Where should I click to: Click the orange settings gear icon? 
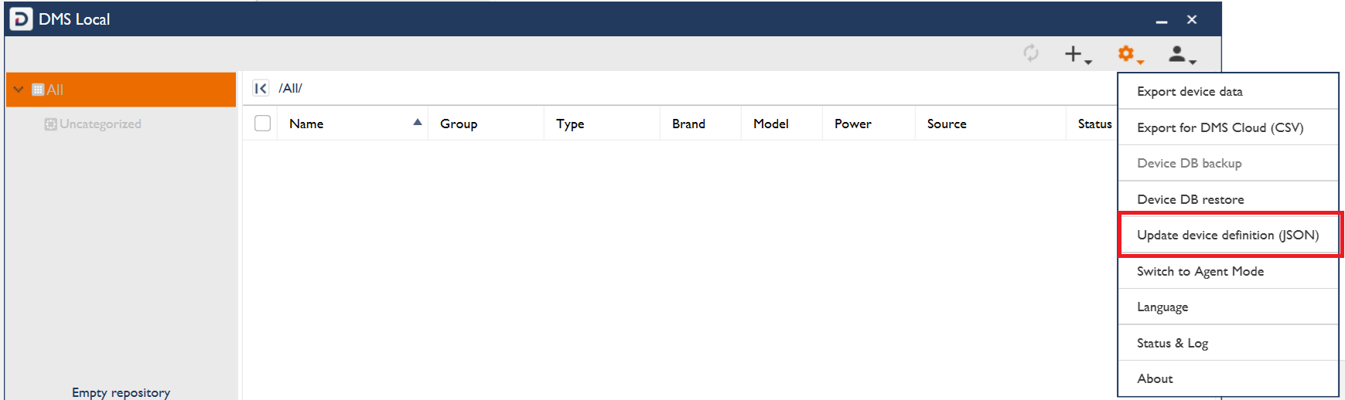1127,54
